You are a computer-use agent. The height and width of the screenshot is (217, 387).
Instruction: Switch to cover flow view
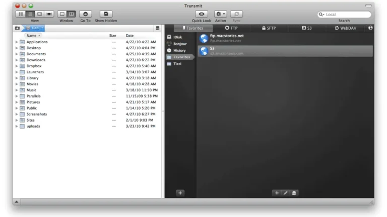[x=49, y=14]
